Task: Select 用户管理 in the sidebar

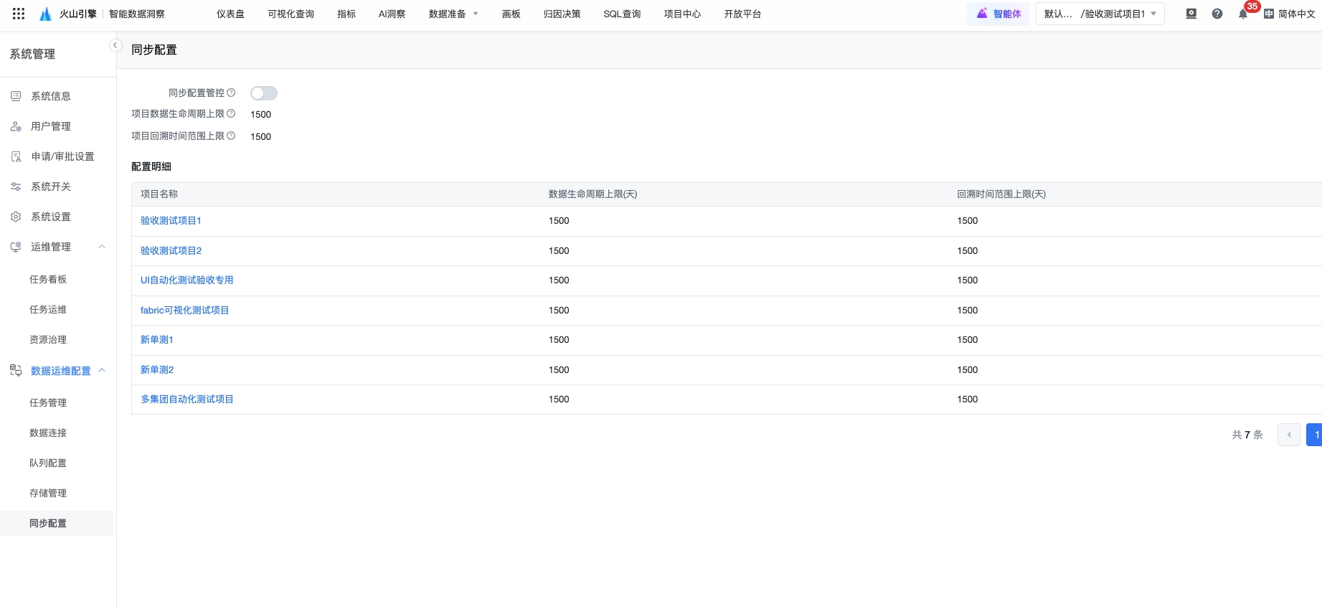Action: (51, 126)
